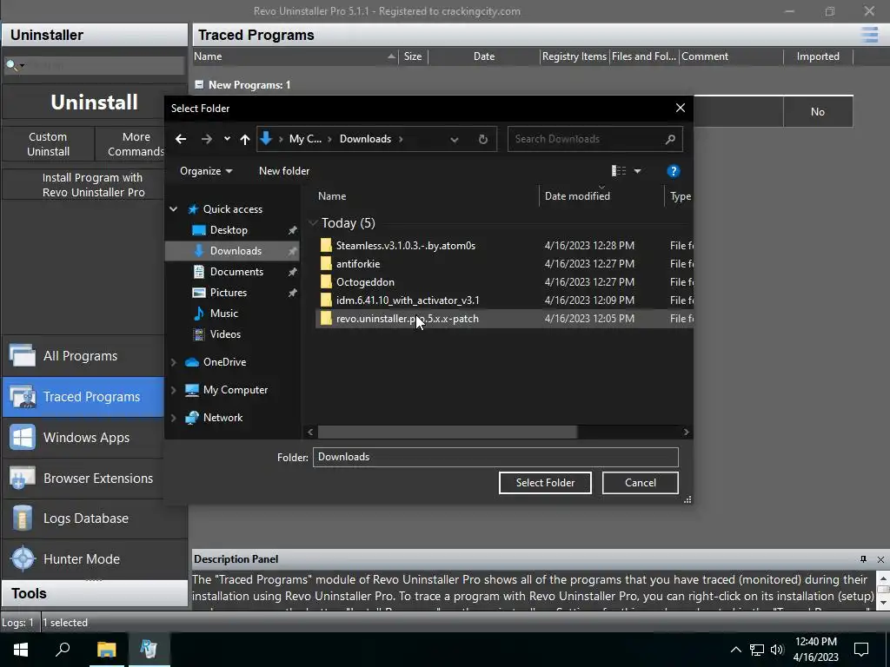Collapse Today (5) file group
This screenshot has width=890, height=667.
pos(313,223)
